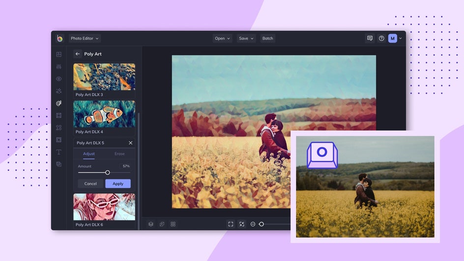The width and height of the screenshot is (464, 261).
Task: Click the Poly Art DLX 5 label
Action: [90, 143]
